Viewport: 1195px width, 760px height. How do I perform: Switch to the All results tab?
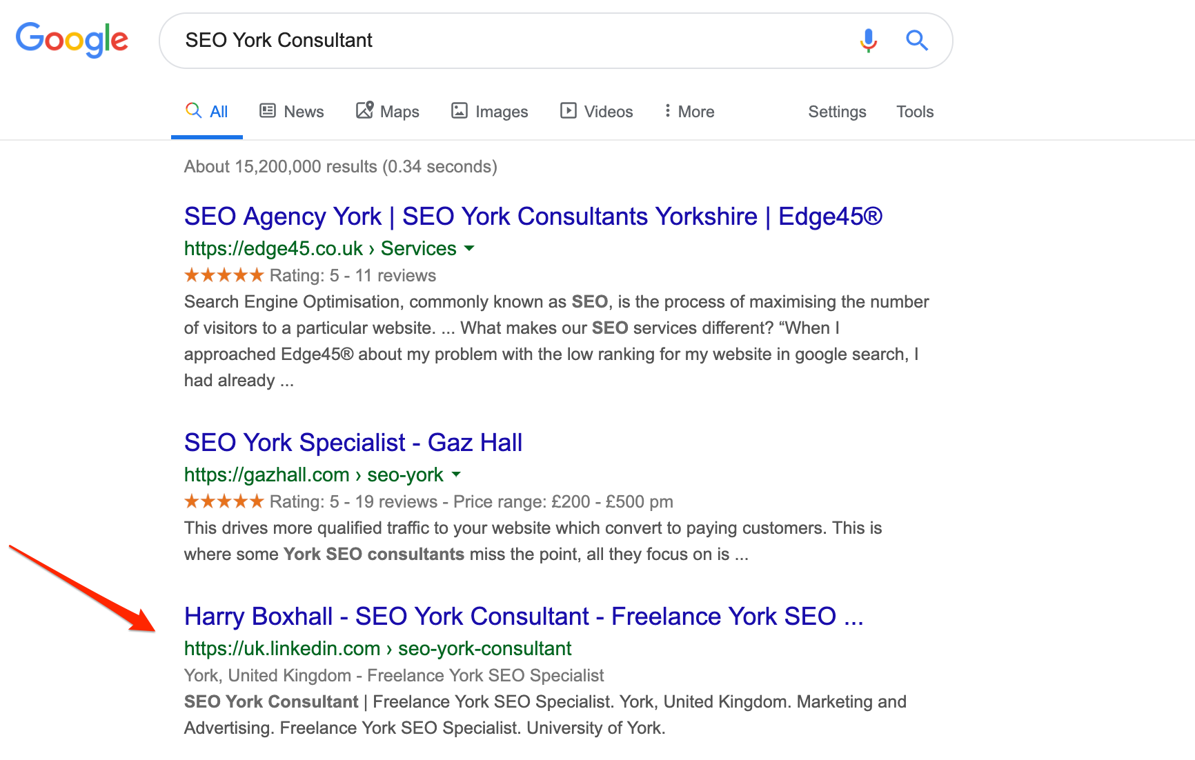click(207, 112)
